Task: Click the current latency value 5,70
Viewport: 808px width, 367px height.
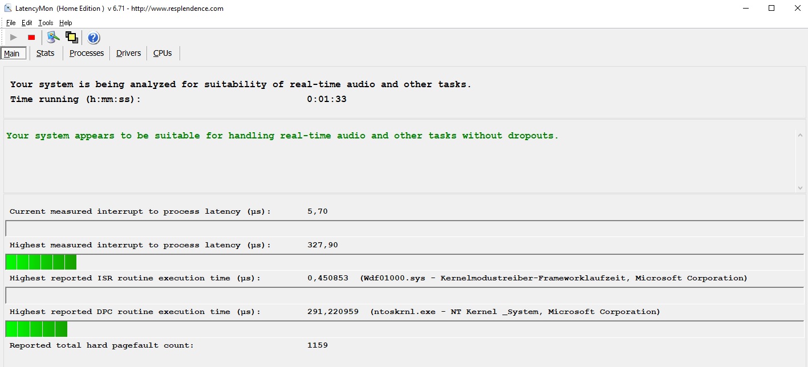Action: (x=318, y=211)
